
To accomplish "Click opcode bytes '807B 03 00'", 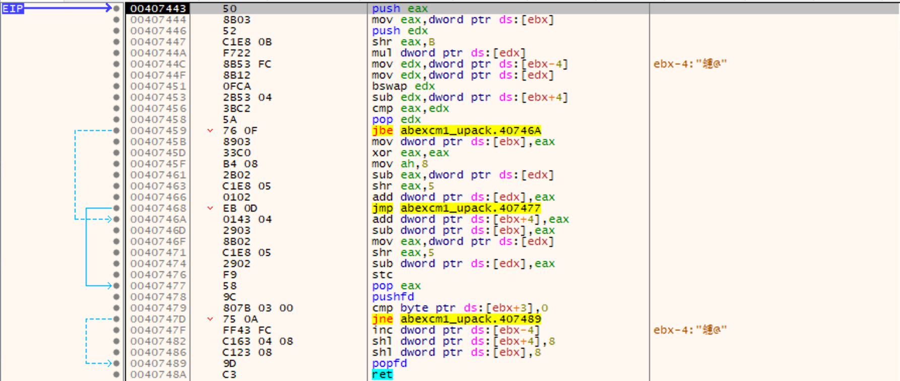I will 258,308.
